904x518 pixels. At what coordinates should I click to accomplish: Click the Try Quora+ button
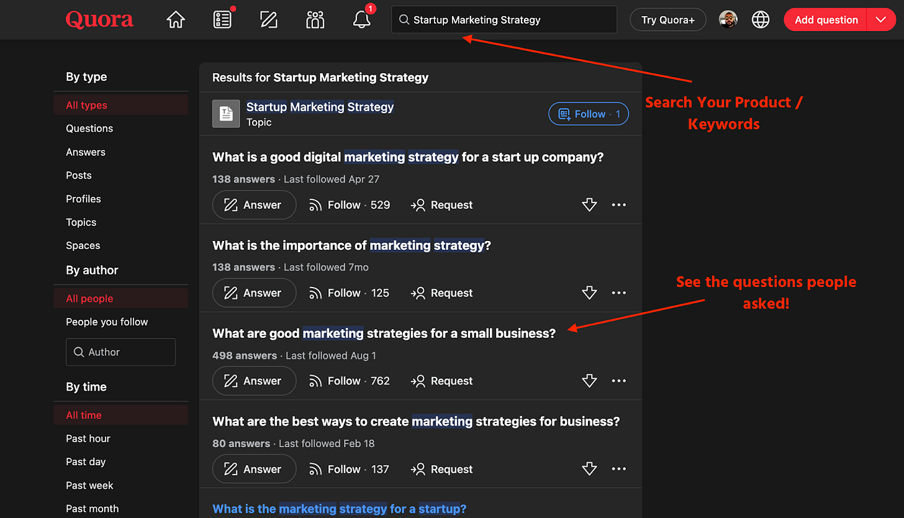pyautogui.click(x=668, y=20)
